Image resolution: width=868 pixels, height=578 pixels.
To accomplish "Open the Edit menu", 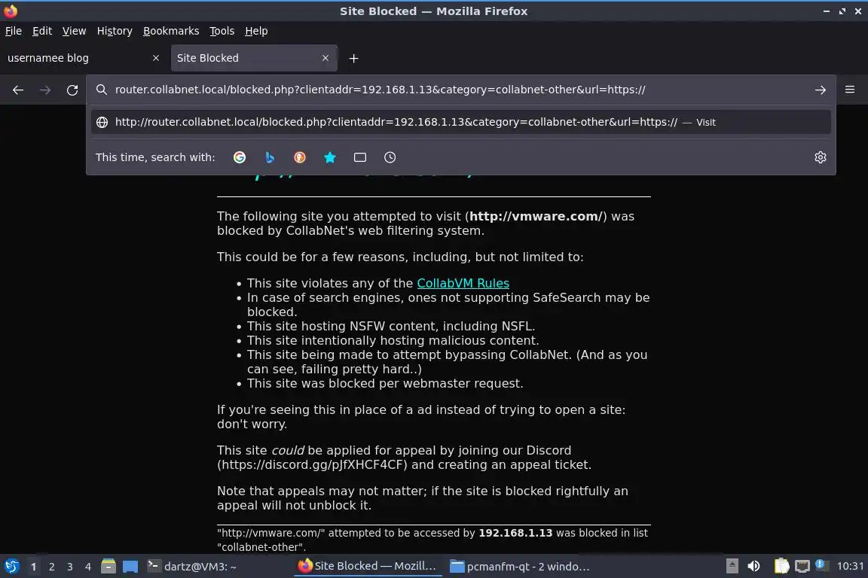I will [42, 31].
